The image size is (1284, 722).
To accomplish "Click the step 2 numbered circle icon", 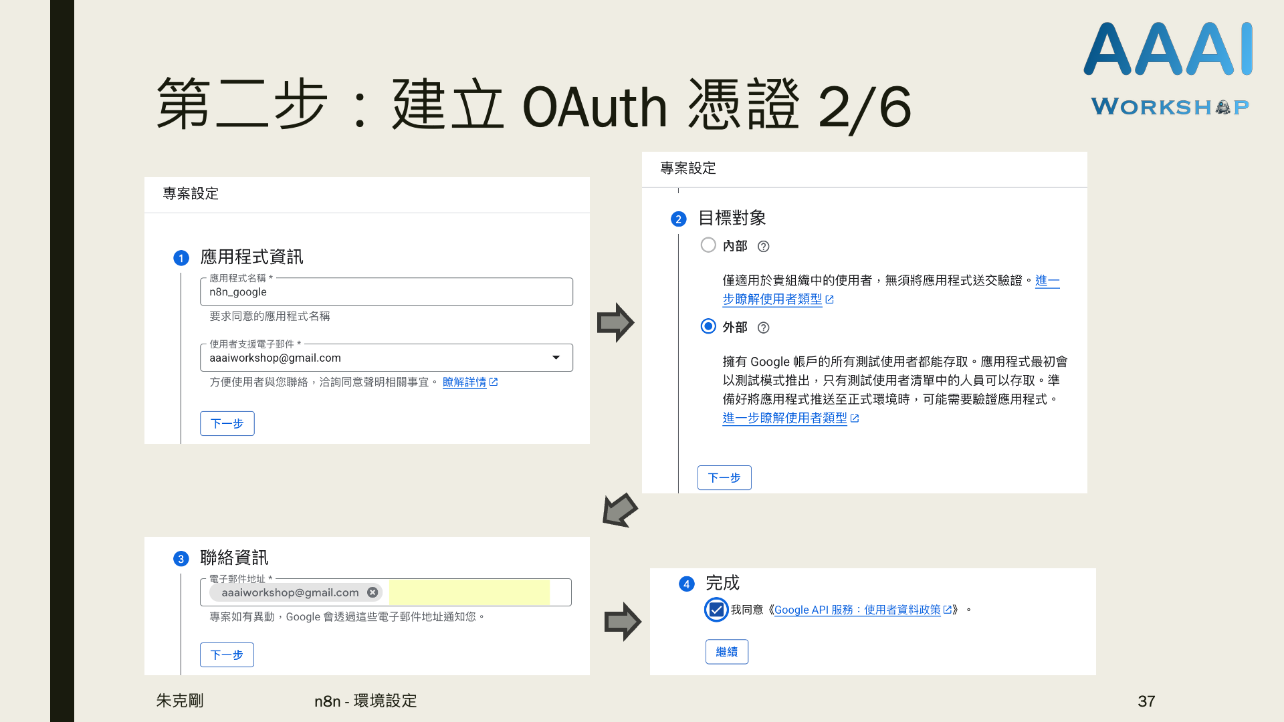I will [678, 219].
